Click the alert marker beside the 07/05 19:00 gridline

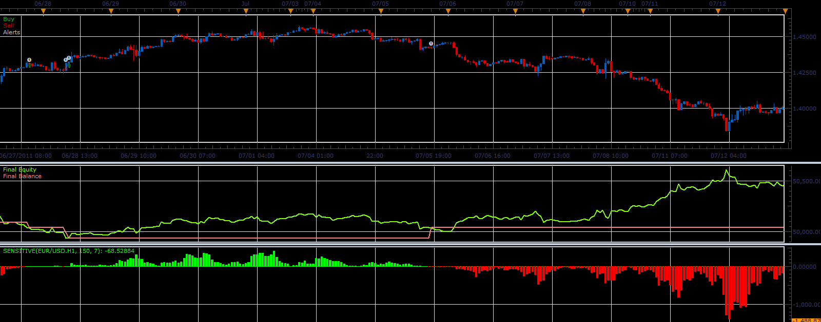[431, 44]
